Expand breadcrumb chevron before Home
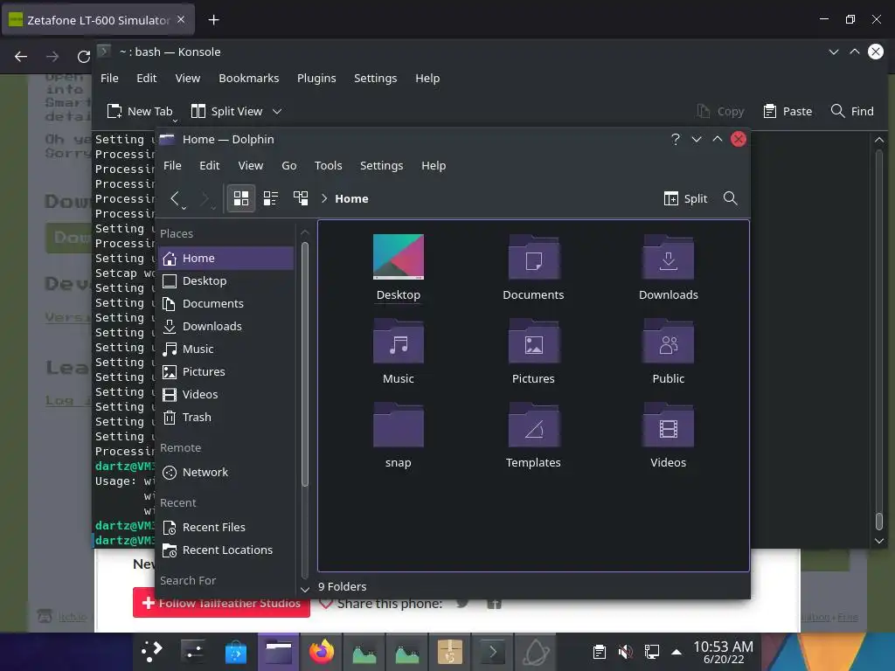The height and width of the screenshot is (671, 895). (x=324, y=198)
